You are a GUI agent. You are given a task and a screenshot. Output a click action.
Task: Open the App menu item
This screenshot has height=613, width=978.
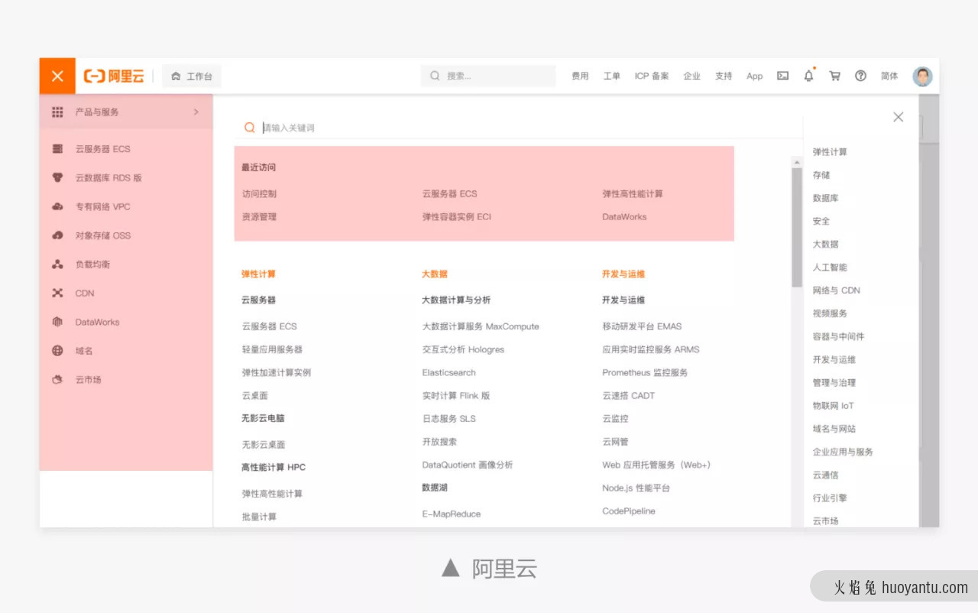click(754, 76)
